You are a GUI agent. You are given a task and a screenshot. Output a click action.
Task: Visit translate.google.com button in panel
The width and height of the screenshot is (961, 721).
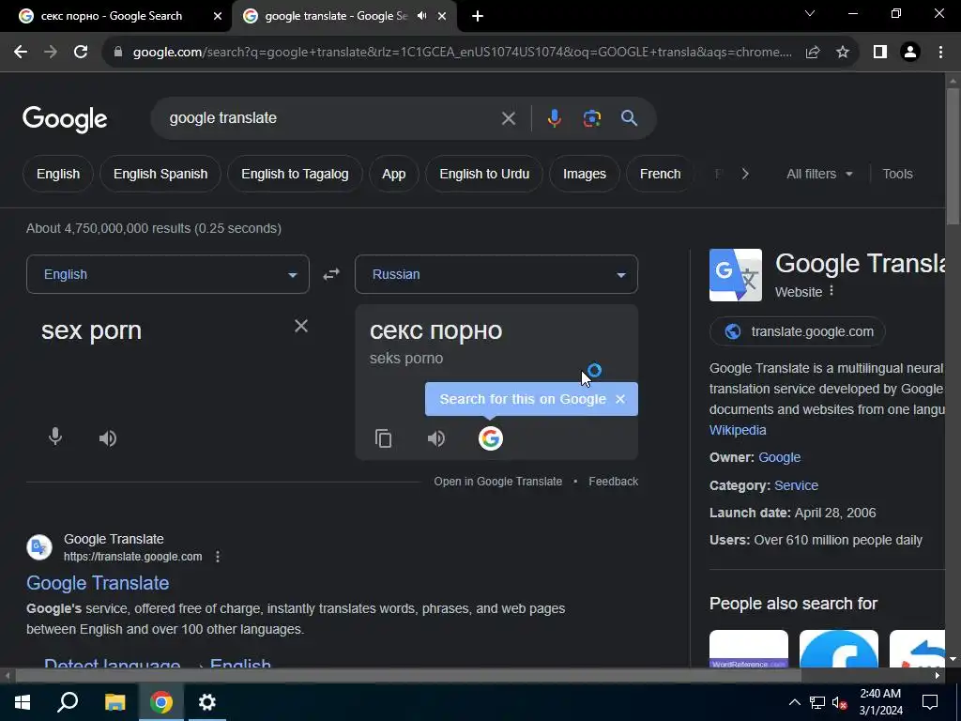click(x=798, y=331)
